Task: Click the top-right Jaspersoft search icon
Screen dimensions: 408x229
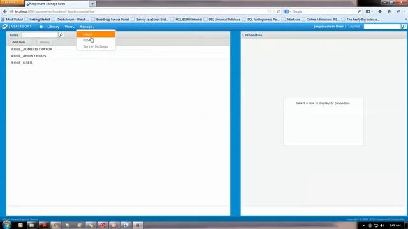Action: pyautogui.click(x=404, y=27)
